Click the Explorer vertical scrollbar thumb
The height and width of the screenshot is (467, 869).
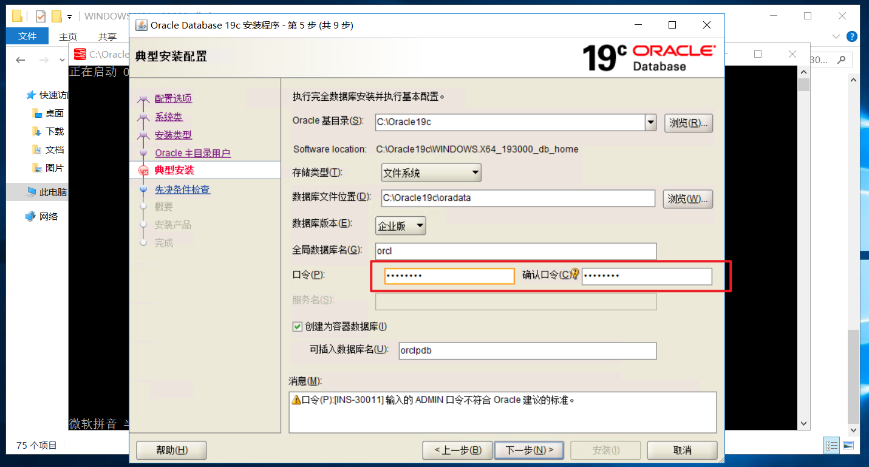(853, 375)
